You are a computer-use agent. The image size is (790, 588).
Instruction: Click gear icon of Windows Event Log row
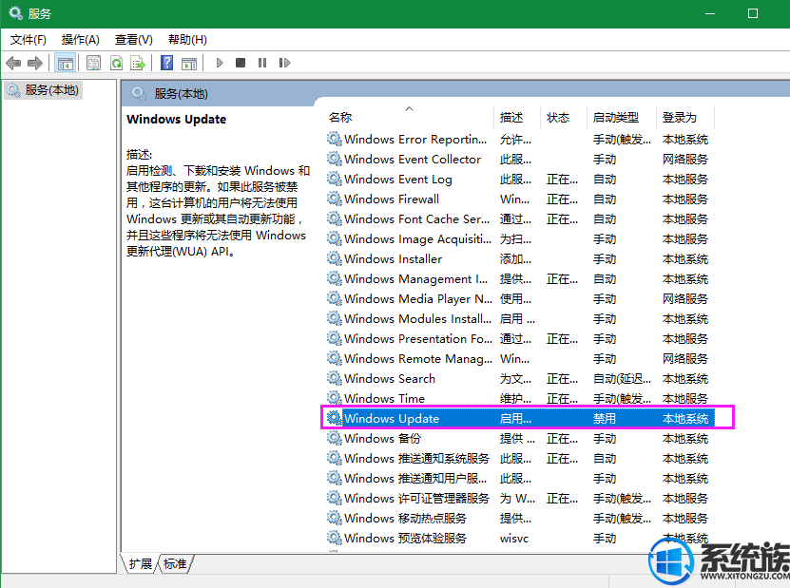click(x=334, y=179)
